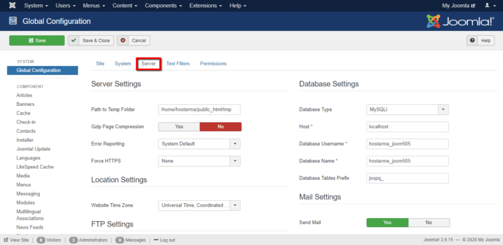Image resolution: width=503 pixels, height=245 pixels.
Task: Open the Database Type dropdown
Action: click(407, 109)
